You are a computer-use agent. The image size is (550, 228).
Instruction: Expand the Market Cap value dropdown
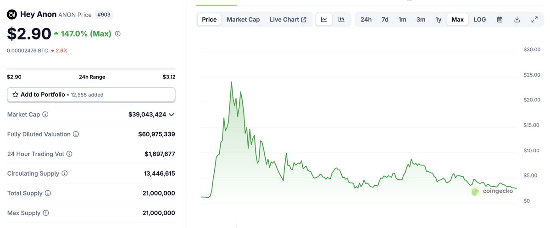171,115
